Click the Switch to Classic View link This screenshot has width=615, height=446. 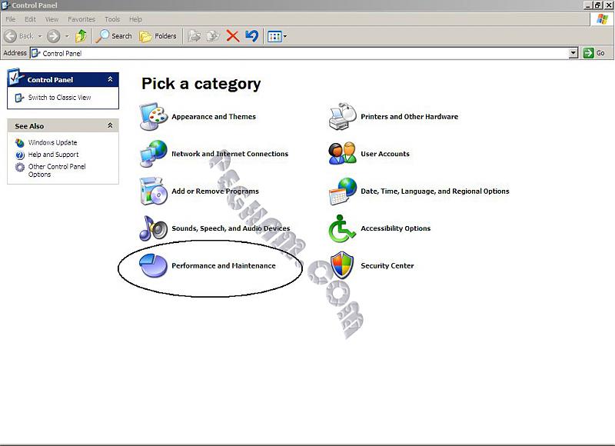[60, 98]
